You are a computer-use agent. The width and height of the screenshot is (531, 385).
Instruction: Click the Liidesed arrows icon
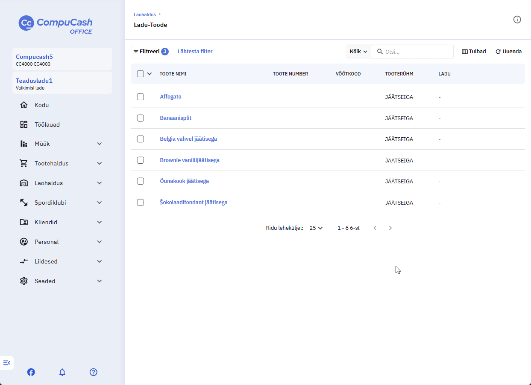(24, 261)
